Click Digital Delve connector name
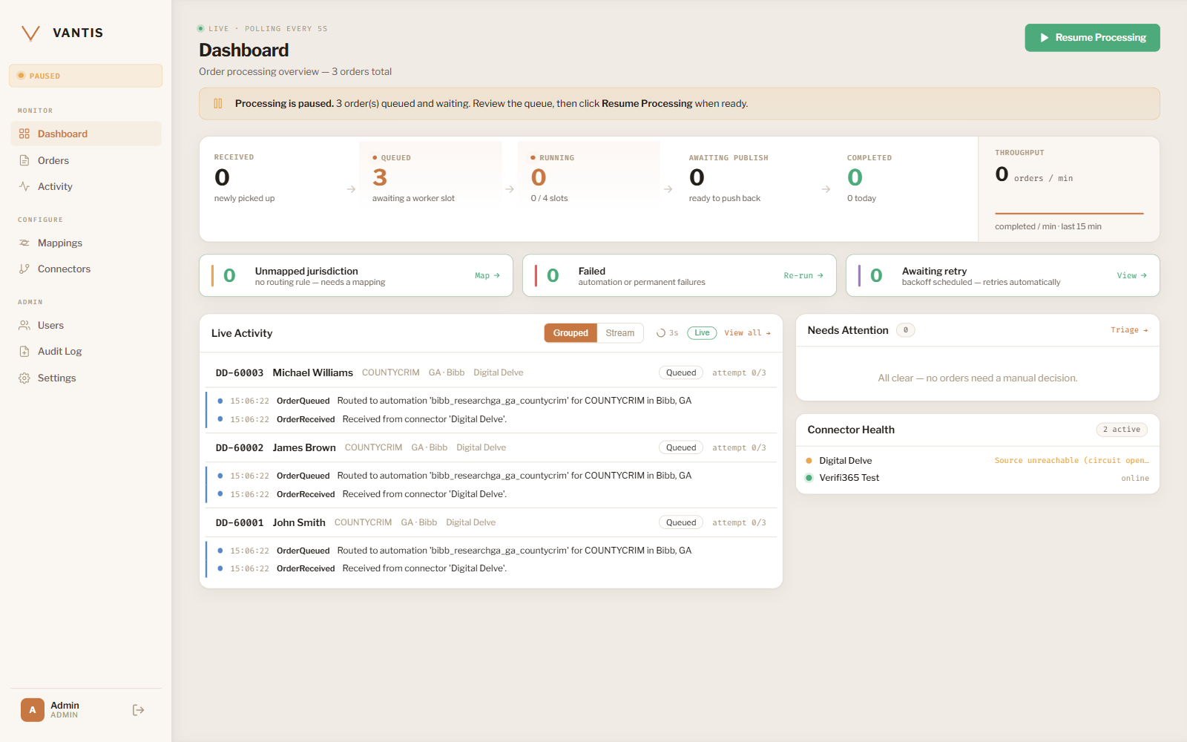Image resolution: width=1187 pixels, height=742 pixels. [x=845, y=461]
